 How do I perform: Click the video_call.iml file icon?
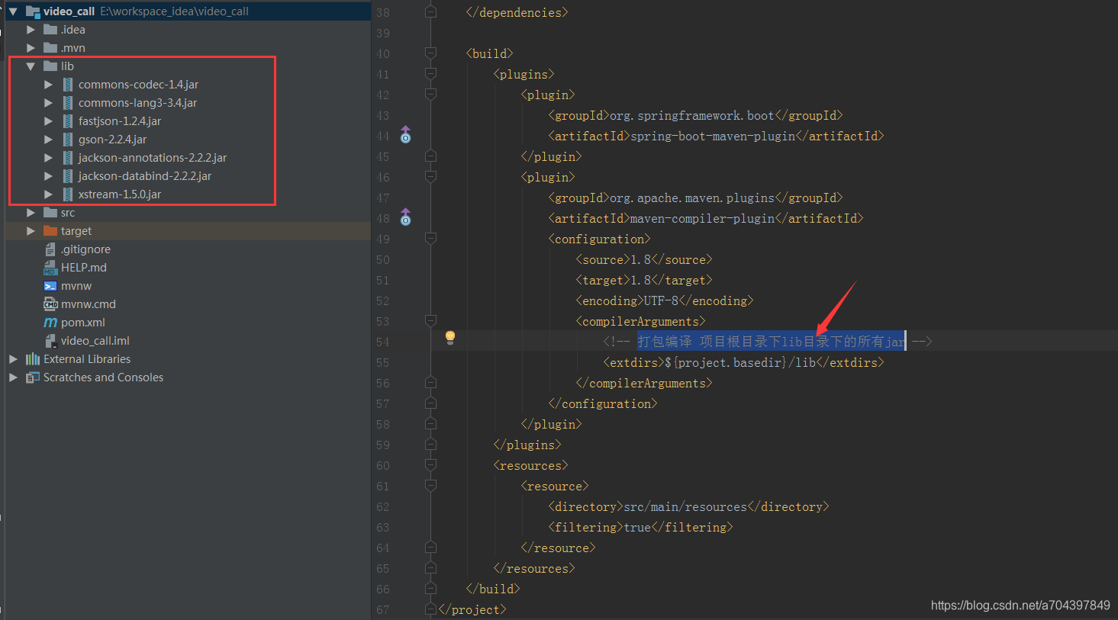50,341
